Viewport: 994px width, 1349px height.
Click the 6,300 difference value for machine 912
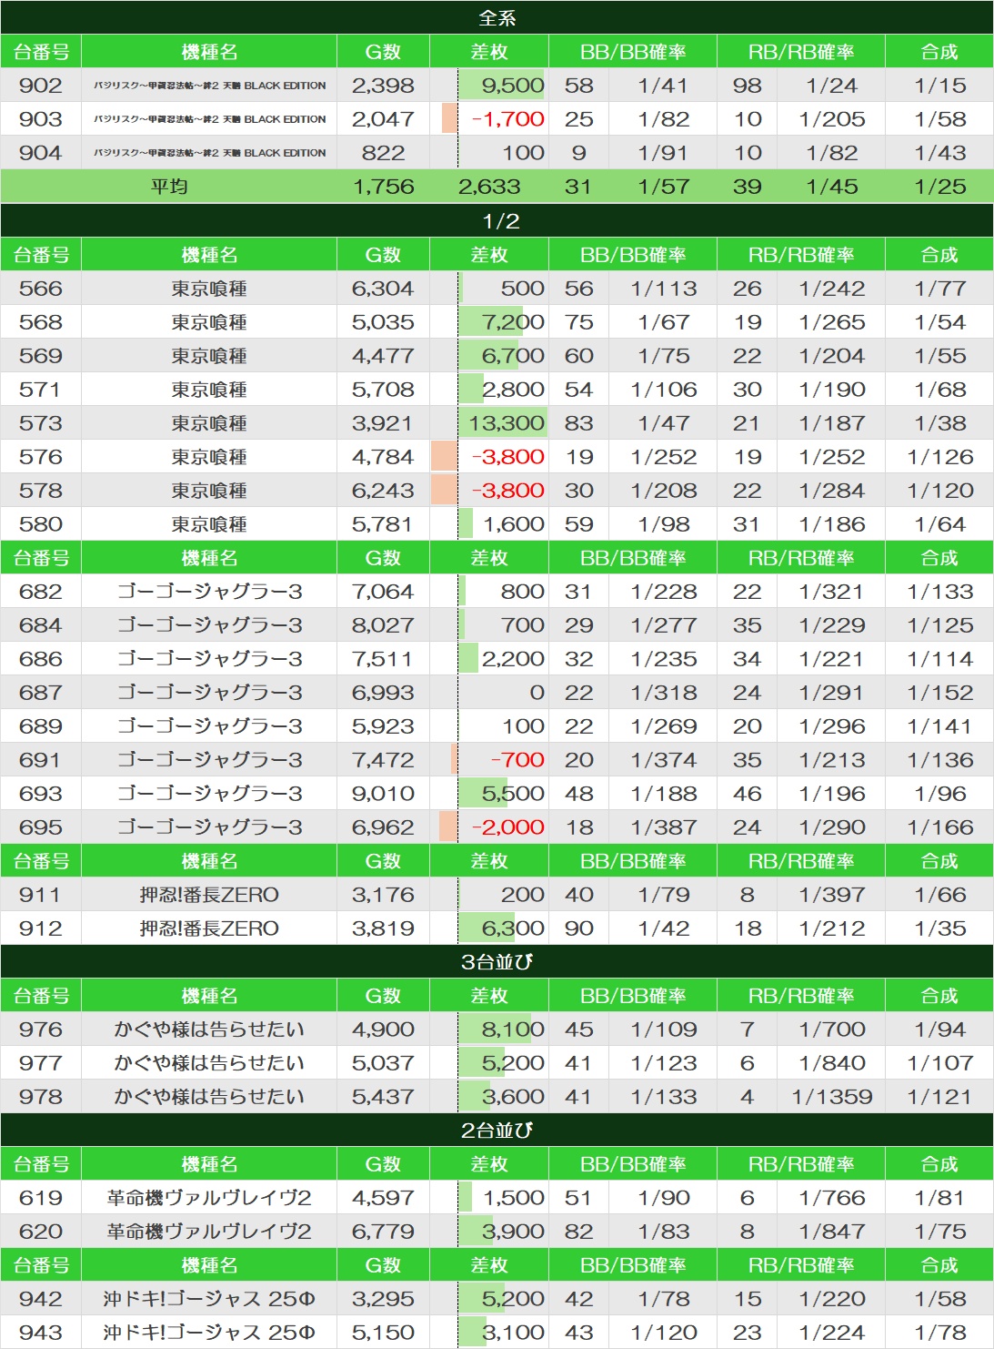point(513,928)
